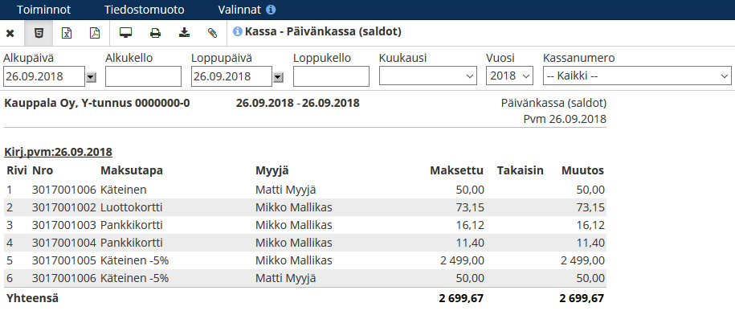Click the Alkukello time input field

click(x=144, y=76)
